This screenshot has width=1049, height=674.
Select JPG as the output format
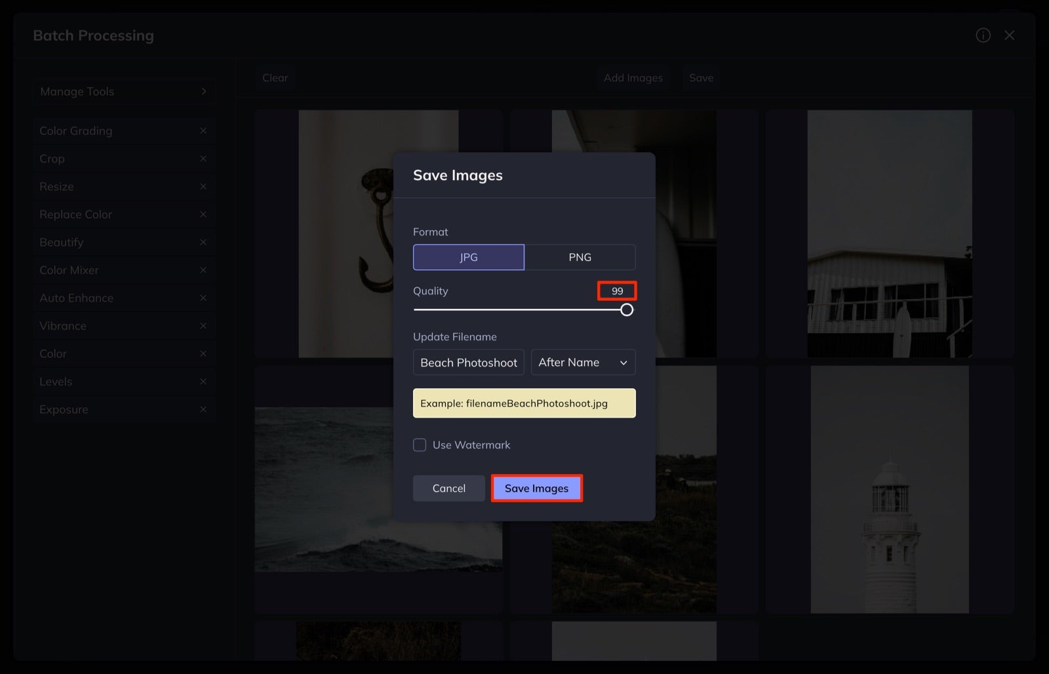coord(468,257)
